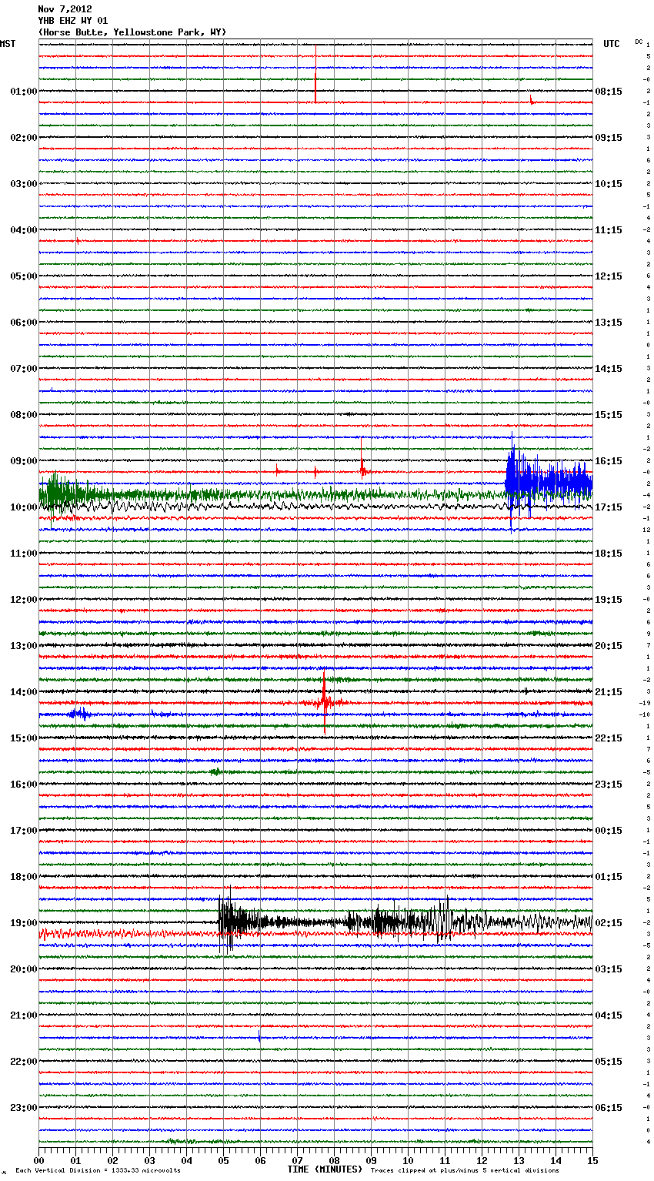Select the 14:00 MST row label

click(x=24, y=692)
